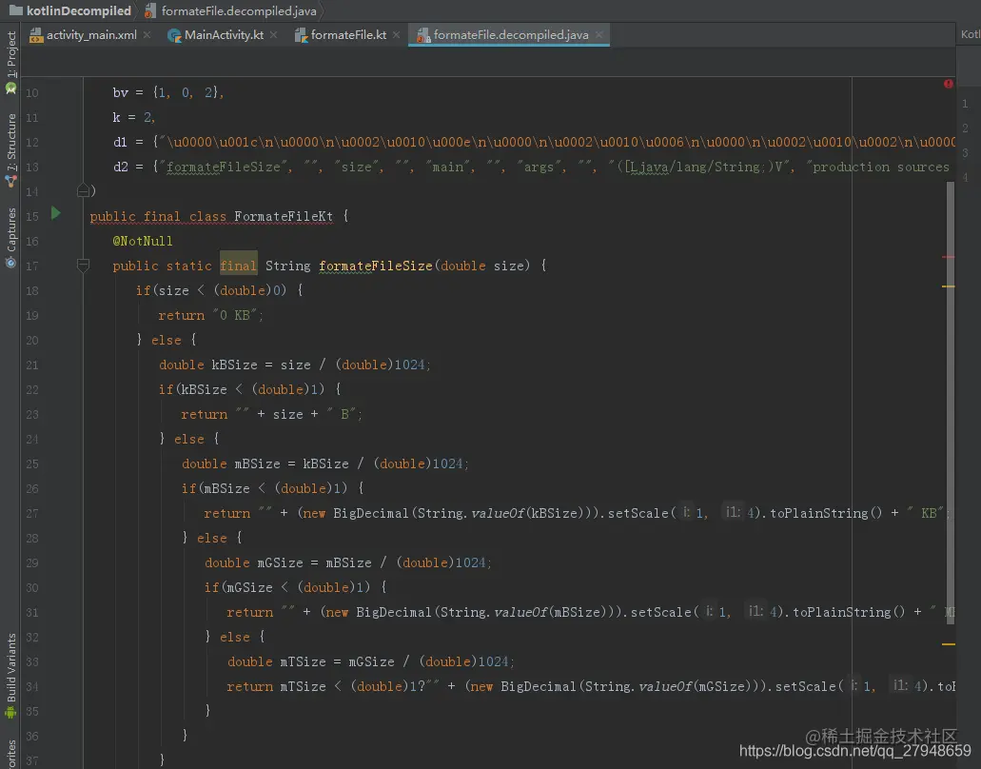Click the highlighted final keyword on line 17
Image resolution: width=981 pixels, height=769 pixels.
(238, 266)
